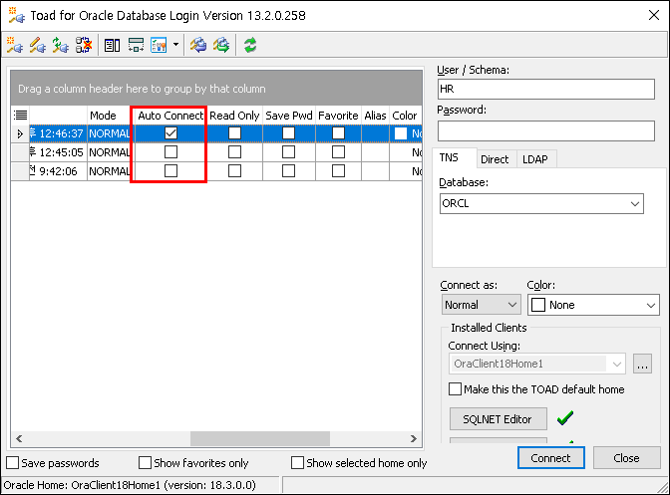Click the grid scroll left arrow

tap(19, 438)
